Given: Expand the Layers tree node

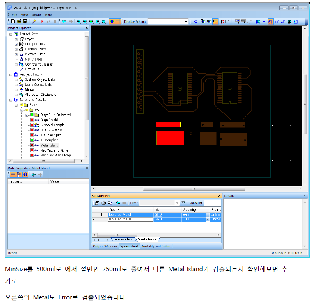Looking at the screenshot, I should [x=16, y=39].
